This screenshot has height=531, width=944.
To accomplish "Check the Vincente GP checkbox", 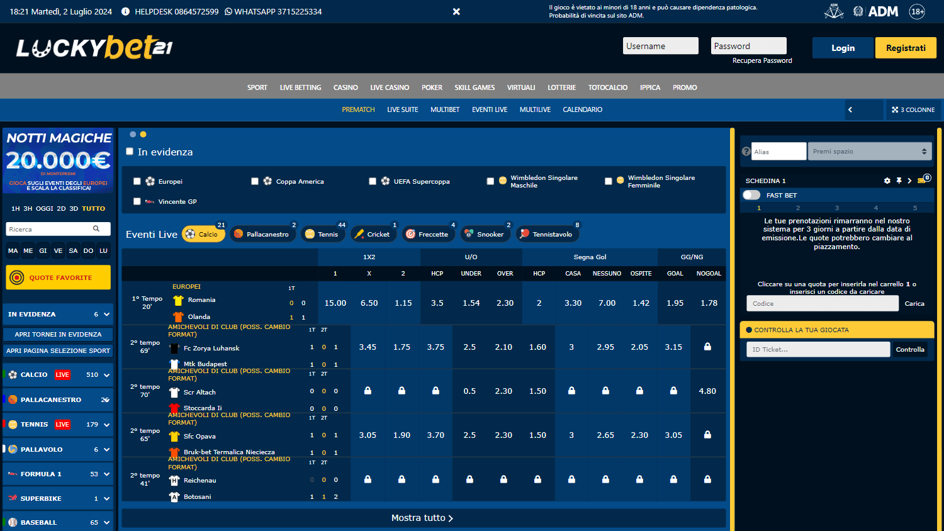I will coord(137,201).
